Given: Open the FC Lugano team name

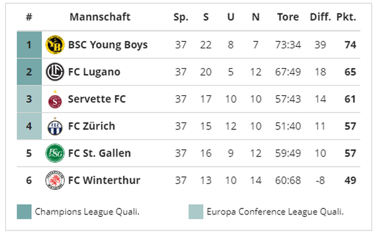Looking at the screenshot, I should pyautogui.click(x=94, y=72).
